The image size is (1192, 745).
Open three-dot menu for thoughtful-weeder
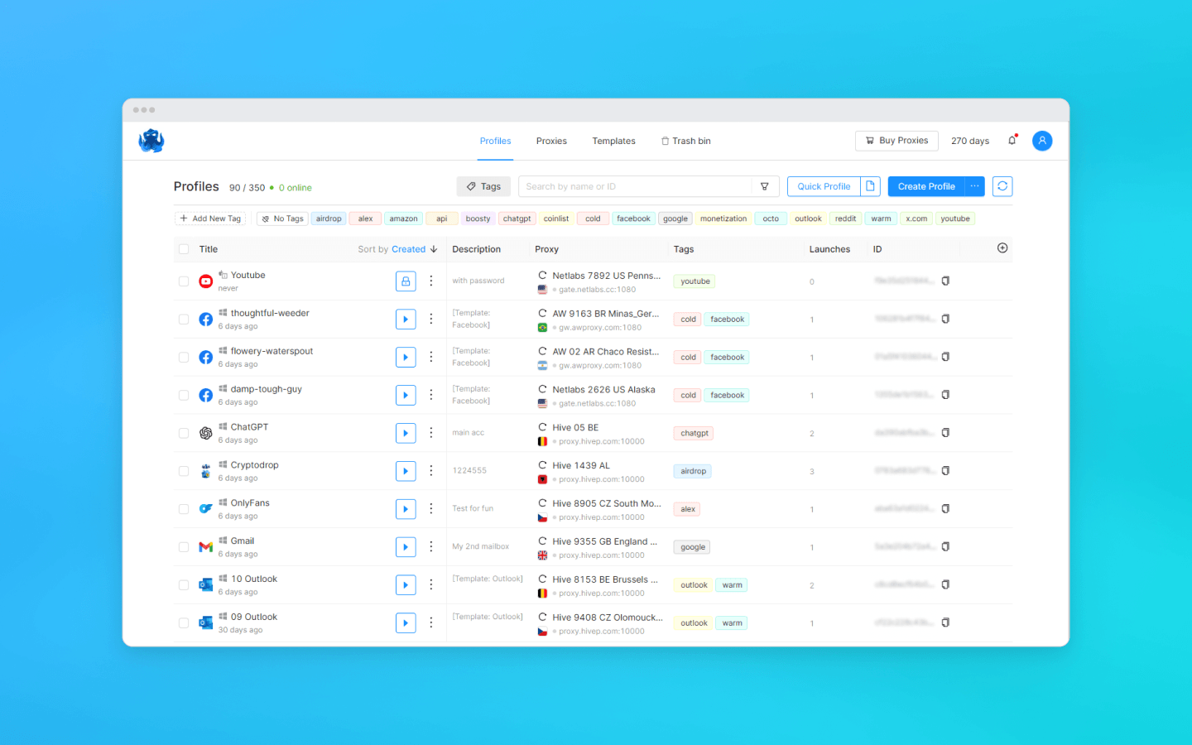tap(431, 320)
